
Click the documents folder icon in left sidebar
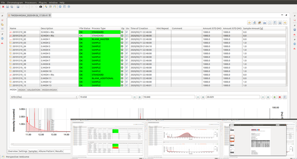[x=2, y=24]
